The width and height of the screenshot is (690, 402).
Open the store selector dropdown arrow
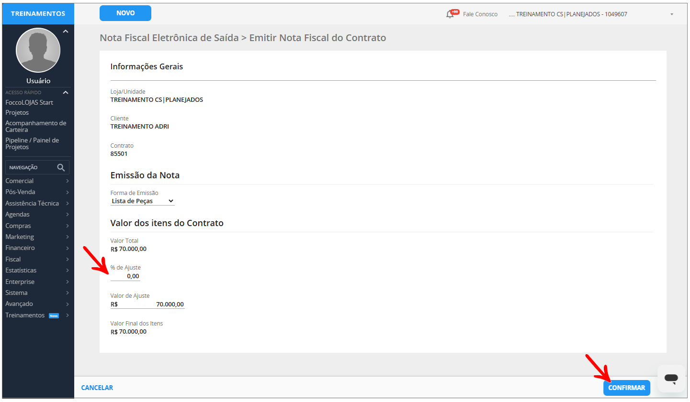point(671,14)
